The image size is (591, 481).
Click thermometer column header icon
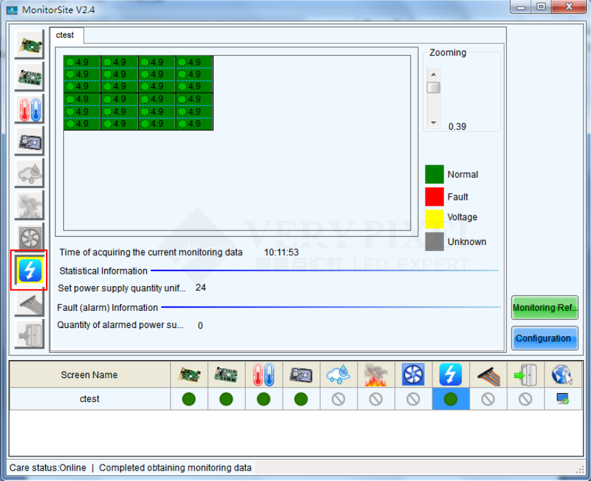click(x=264, y=375)
